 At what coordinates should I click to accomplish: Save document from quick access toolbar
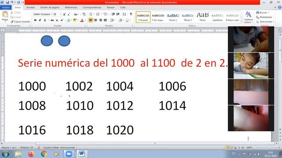point(7,2)
